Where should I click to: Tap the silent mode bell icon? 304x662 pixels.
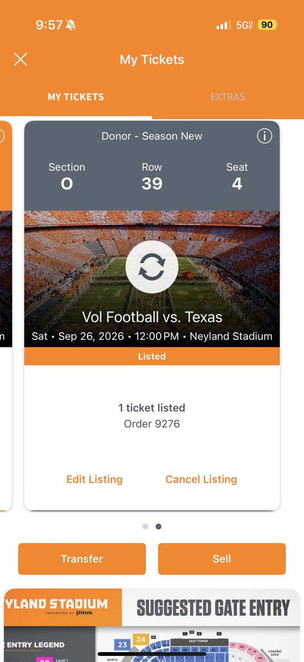(x=72, y=25)
